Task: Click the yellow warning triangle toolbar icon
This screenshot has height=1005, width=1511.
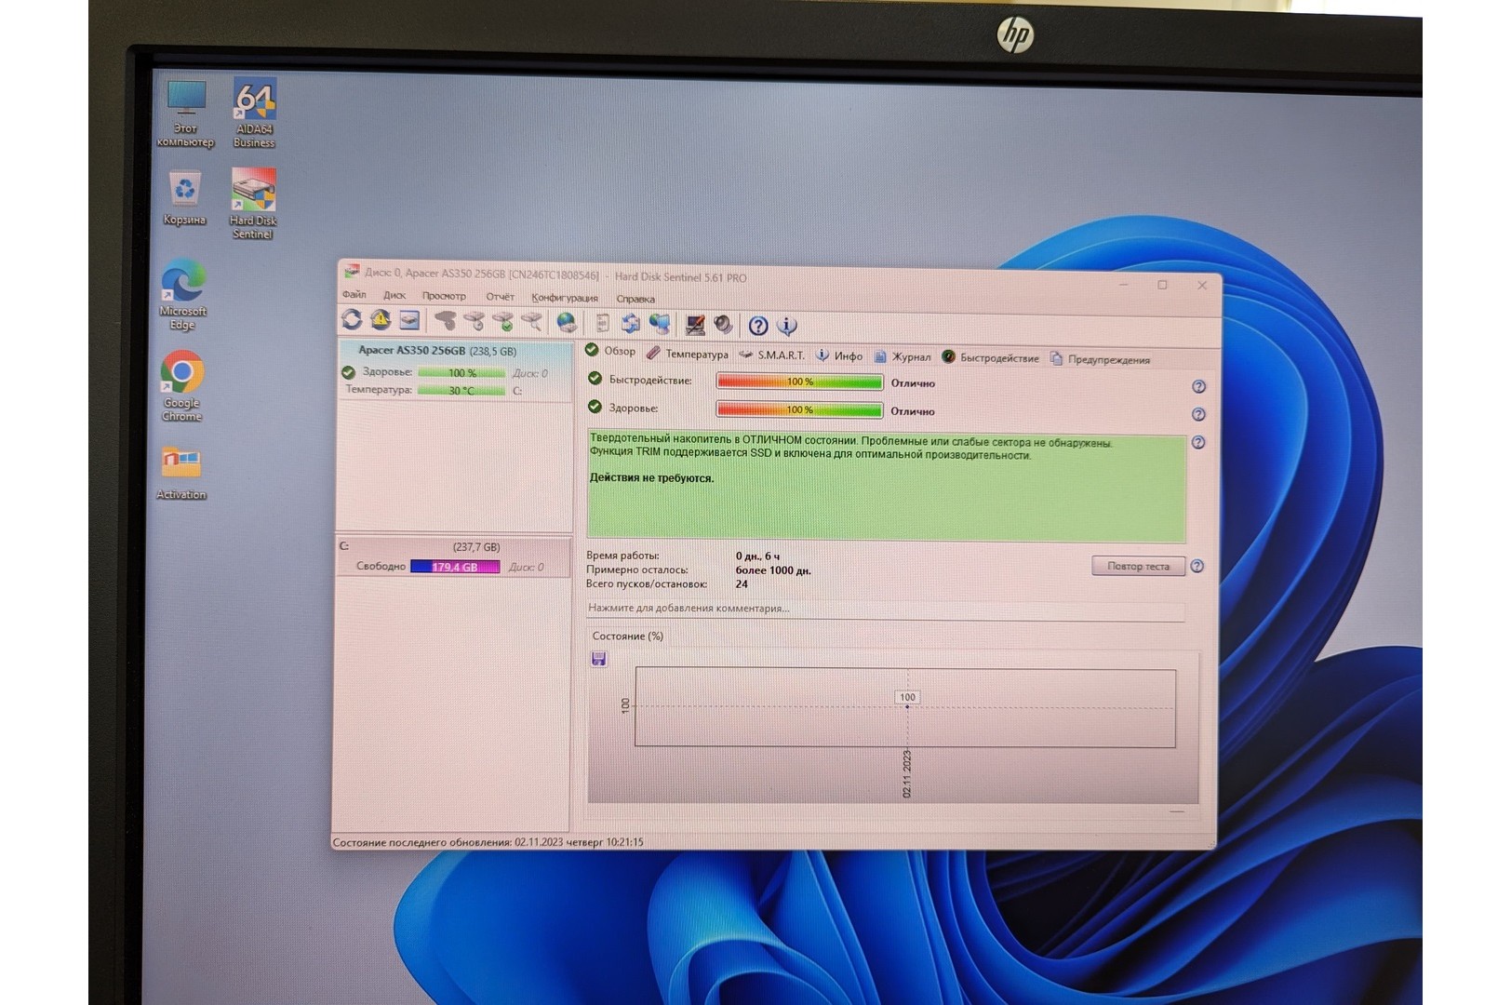Action: [x=380, y=320]
